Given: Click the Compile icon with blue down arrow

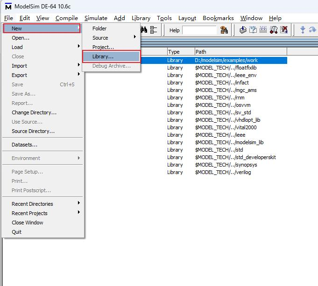Looking at the screenshot, I should (x=243, y=30).
